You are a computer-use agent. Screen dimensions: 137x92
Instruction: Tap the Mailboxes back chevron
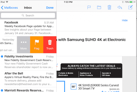click(x=2, y=8)
